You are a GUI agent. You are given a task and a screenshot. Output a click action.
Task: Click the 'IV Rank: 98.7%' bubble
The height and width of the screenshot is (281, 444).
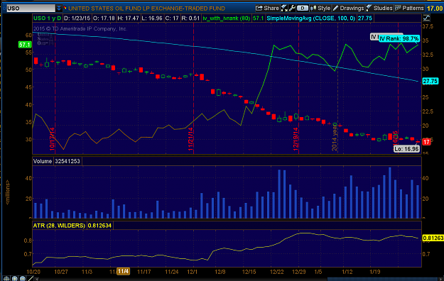point(399,39)
